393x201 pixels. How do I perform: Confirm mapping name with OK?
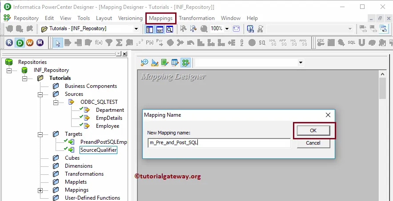313,130
